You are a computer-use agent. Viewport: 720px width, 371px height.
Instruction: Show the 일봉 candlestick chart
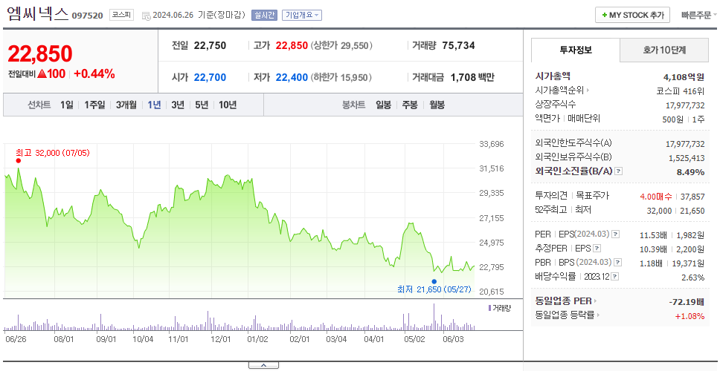[x=383, y=105]
